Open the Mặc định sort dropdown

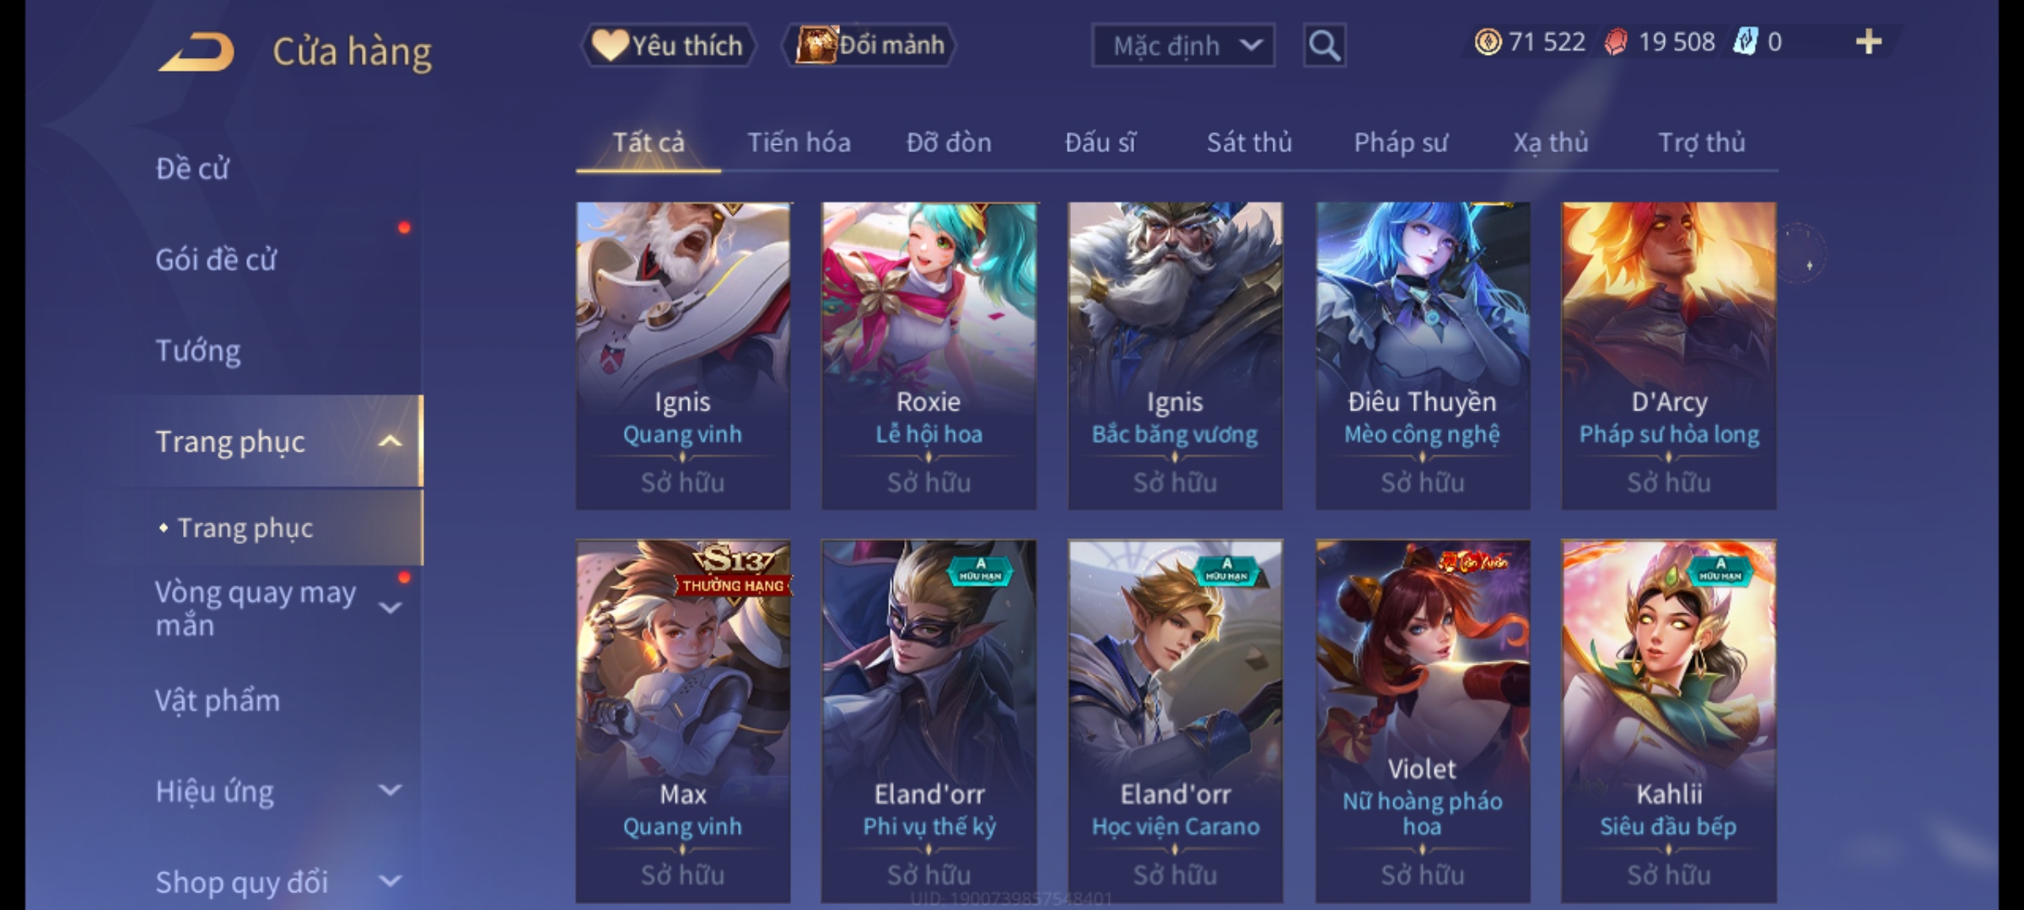tap(1182, 45)
